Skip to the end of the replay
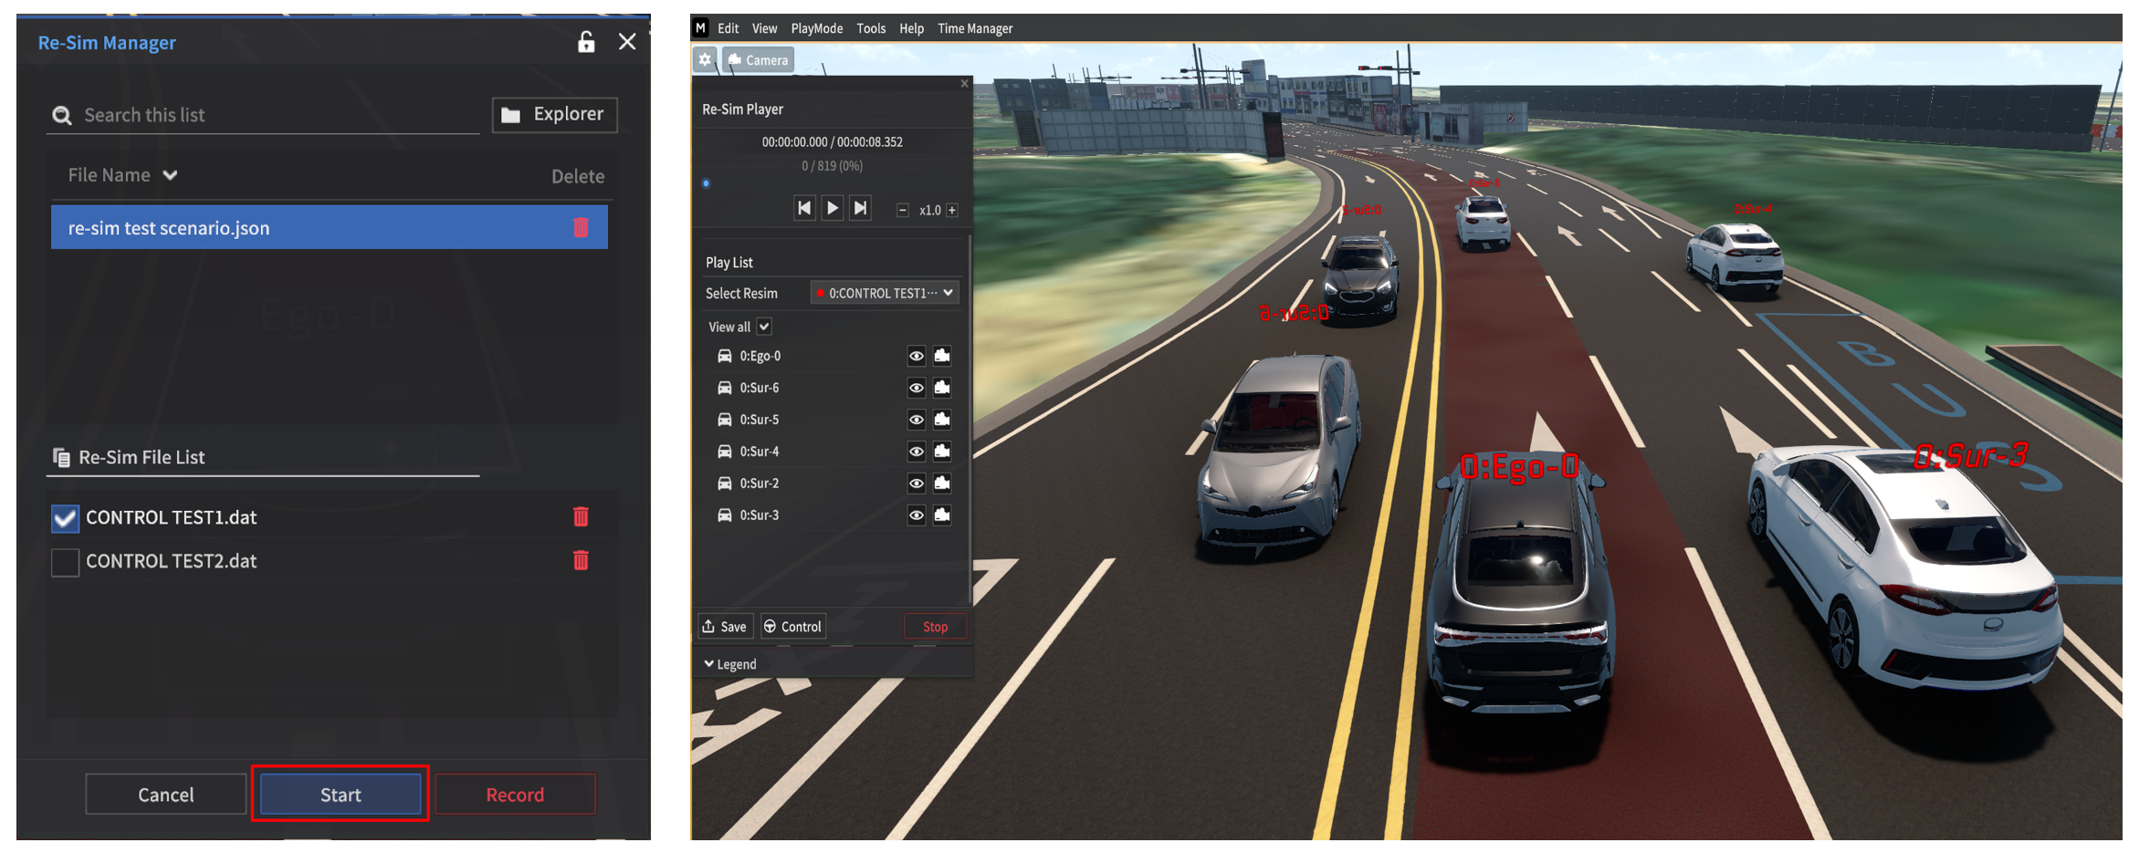2139x853 pixels. pyautogui.click(x=860, y=208)
